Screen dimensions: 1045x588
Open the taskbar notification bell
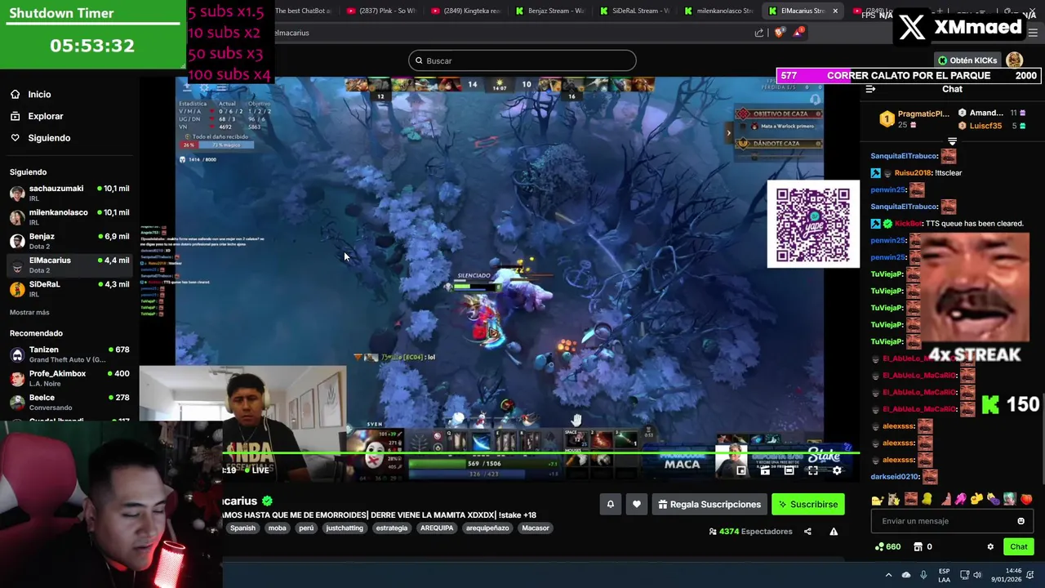1029,575
